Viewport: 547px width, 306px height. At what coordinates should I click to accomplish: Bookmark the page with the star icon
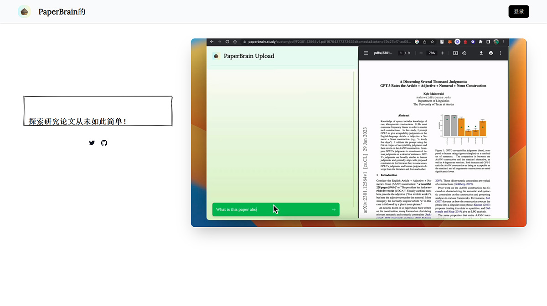[x=432, y=41]
